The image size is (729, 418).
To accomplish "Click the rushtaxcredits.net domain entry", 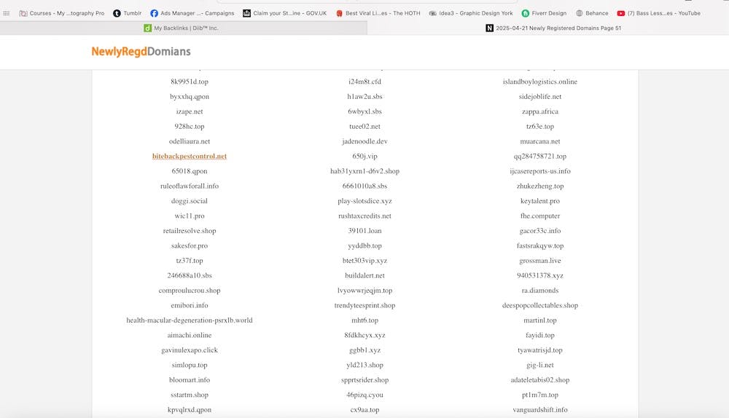I will tap(364, 216).
